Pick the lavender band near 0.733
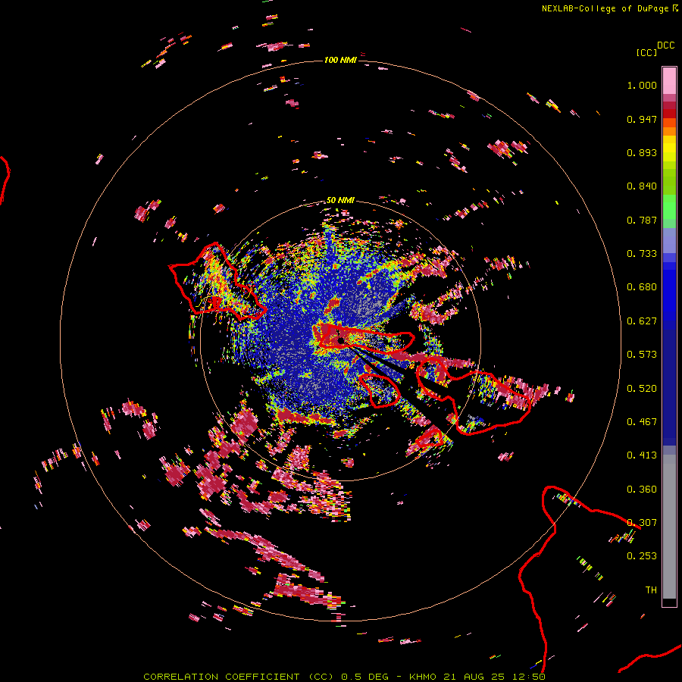The height and width of the screenshot is (682, 682). [x=669, y=240]
